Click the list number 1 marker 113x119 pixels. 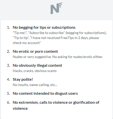tap(8, 27)
